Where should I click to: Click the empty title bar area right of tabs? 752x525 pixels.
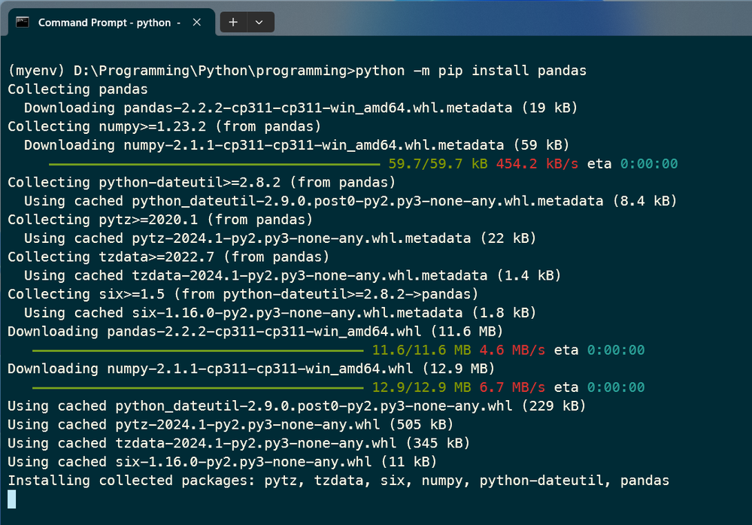pyautogui.click(x=513, y=20)
